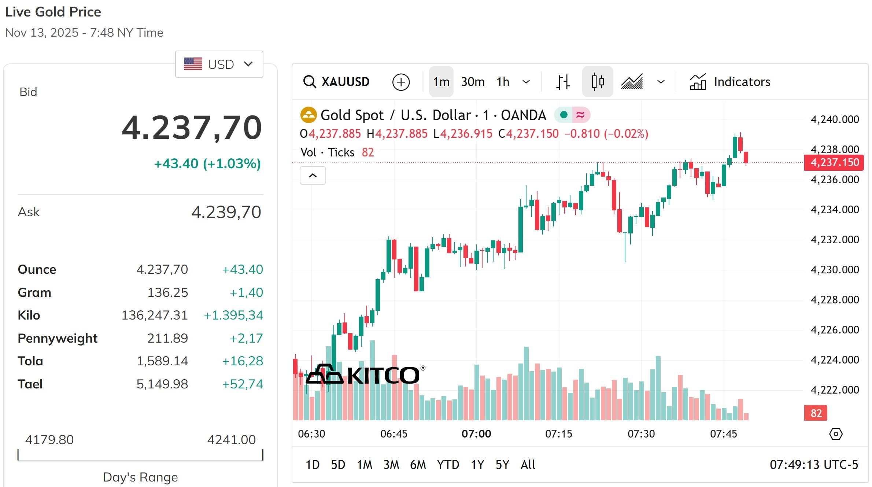The image size is (872, 487).
Task: Open the symbol search for XAUUSD
Action: pos(310,81)
